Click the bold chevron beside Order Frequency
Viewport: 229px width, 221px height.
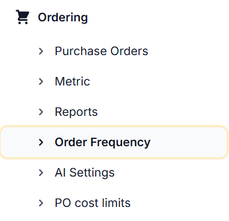[41, 142]
